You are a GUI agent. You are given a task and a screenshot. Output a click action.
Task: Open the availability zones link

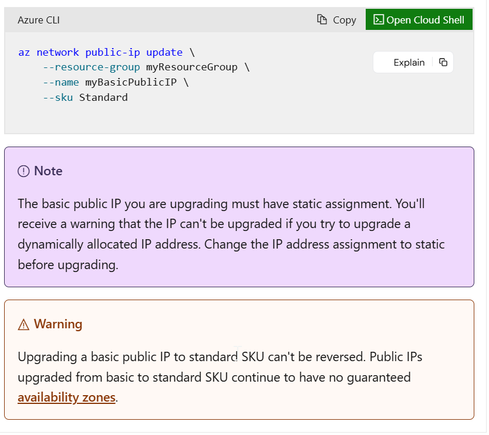click(66, 397)
